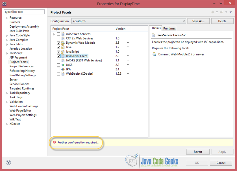Click the CXF 2.x Web Services facet icon
The height and width of the screenshot is (171, 237).
click(x=63, y=38)
